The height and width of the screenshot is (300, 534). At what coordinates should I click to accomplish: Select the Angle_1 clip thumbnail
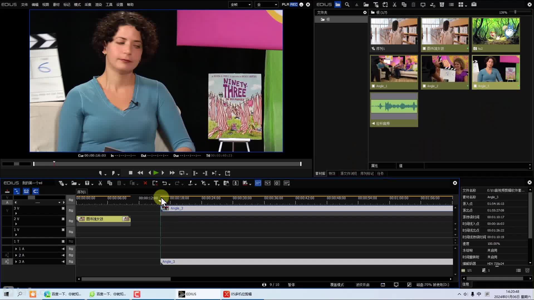click(x=394, y=72)
